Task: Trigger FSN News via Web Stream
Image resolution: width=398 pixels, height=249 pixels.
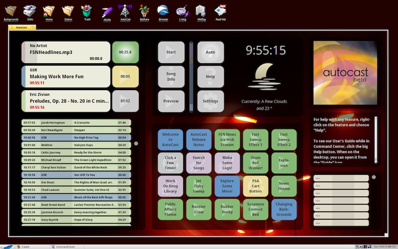Action: point(227,139)
